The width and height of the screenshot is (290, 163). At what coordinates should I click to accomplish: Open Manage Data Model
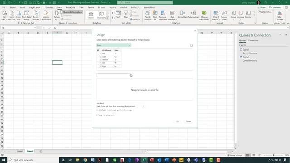click(x=204, y=15)
